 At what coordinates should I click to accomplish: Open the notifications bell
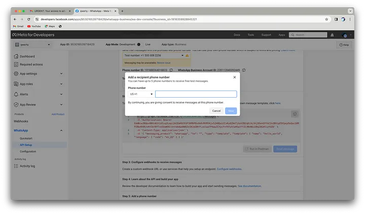pos(332,35)
